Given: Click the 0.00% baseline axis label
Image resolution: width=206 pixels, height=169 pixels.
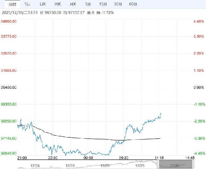Looking at the screenshot, I should 198,88.
